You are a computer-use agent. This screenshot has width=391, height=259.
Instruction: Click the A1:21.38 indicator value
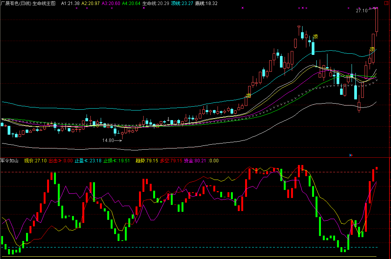tap(70, 3)
